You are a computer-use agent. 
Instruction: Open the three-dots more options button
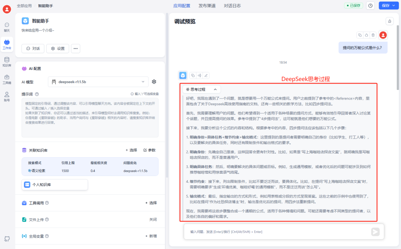click(75, 48)
